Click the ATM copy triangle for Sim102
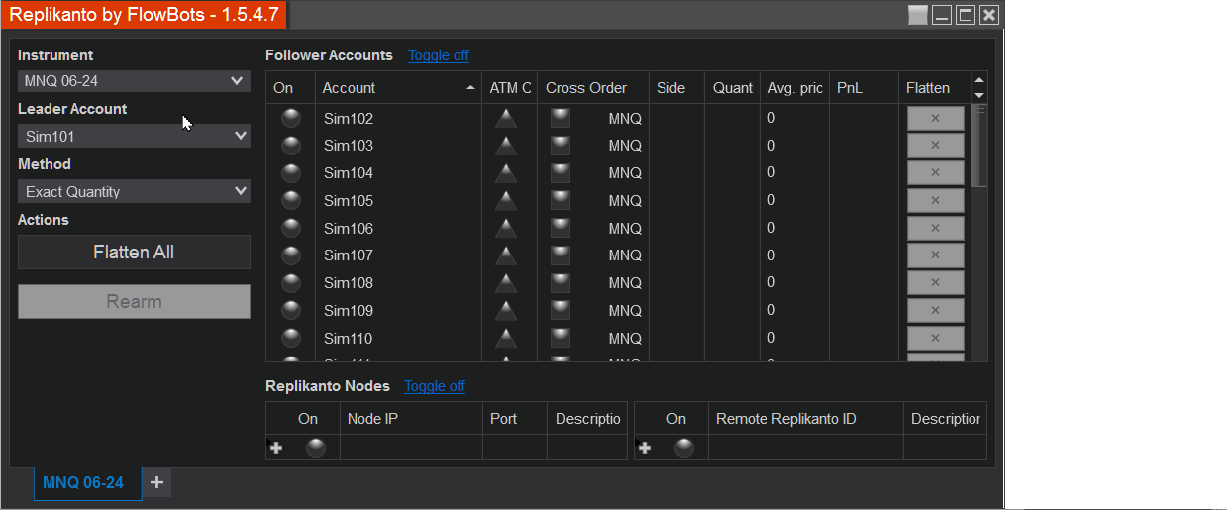The height and width of the screenshot is (510, 1227). [x=506, y=118]
